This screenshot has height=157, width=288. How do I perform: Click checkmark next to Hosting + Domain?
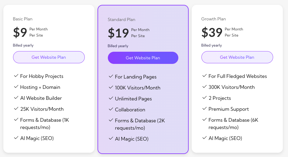16,87
